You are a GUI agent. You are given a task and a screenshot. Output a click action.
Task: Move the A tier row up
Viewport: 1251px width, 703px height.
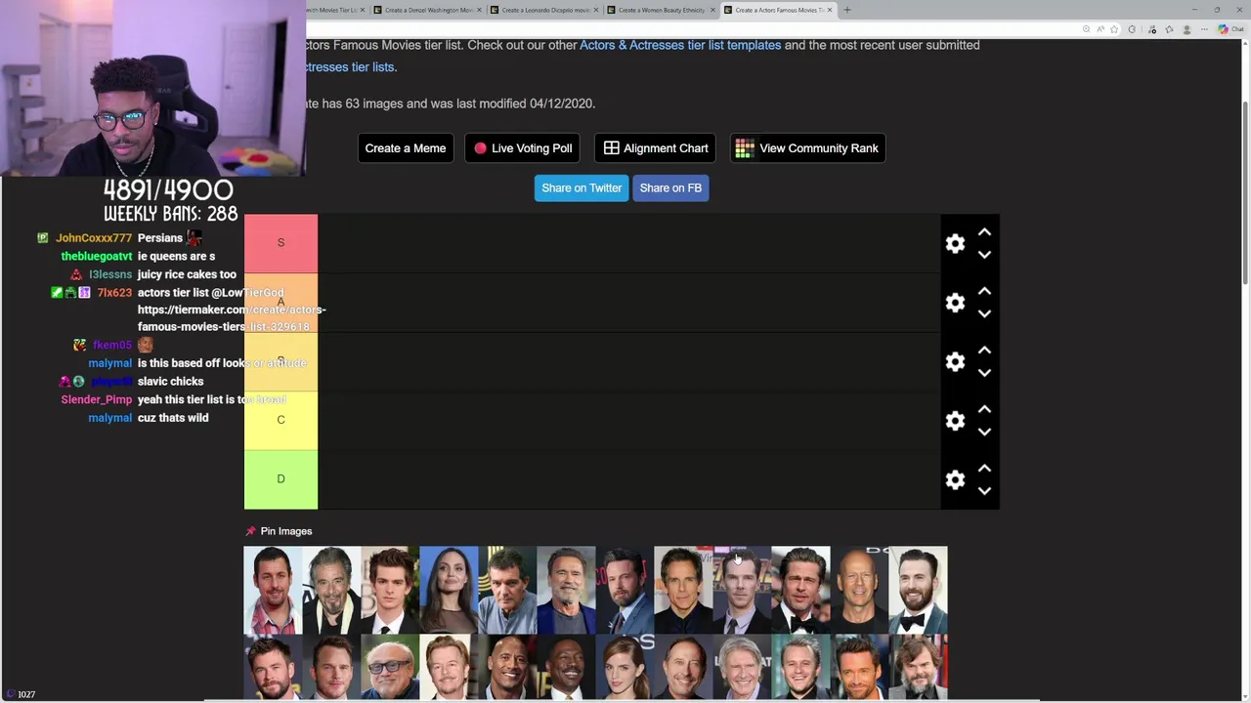click(984, 291)
